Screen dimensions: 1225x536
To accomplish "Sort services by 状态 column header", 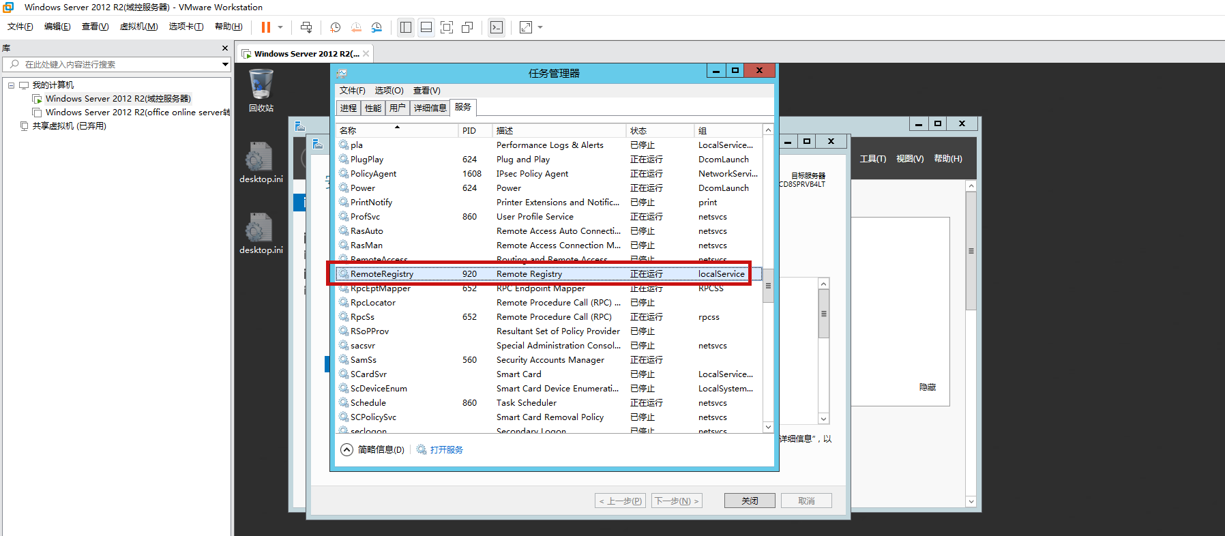I will [660, 130].
